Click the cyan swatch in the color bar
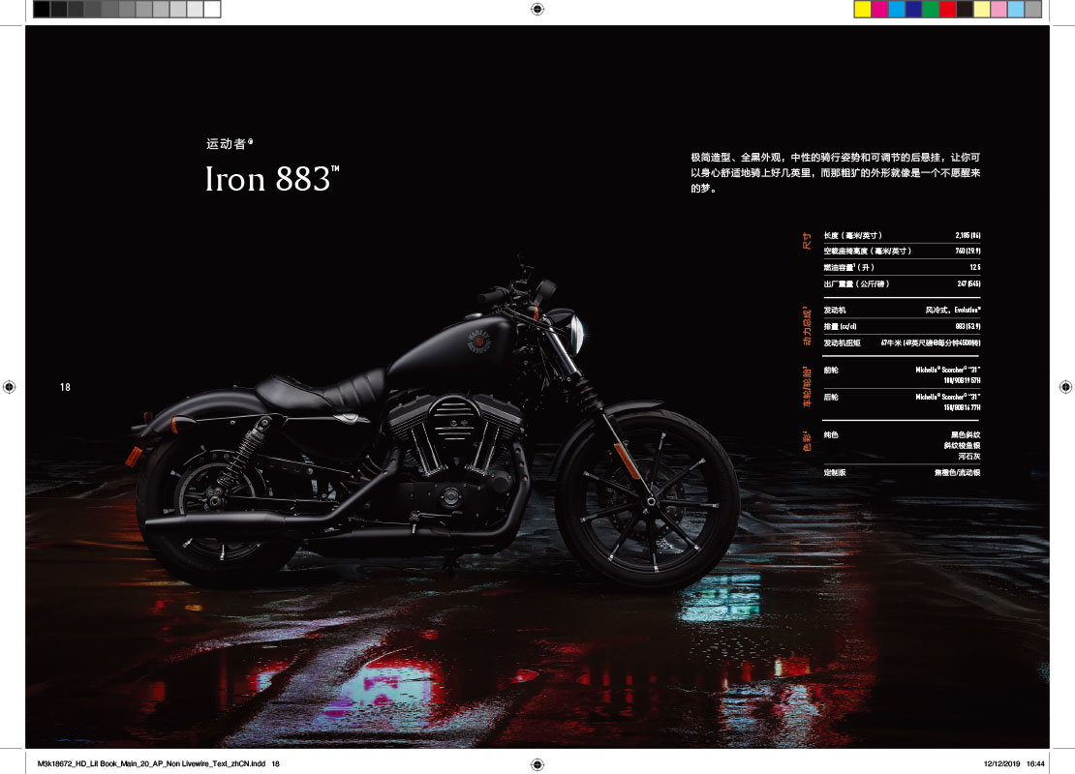 [x=897, y=9]
